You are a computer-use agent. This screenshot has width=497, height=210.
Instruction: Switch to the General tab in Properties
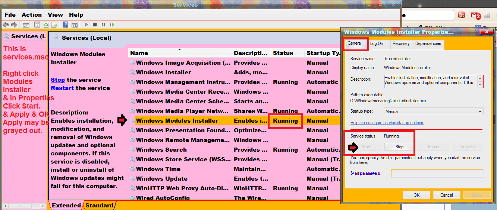click(x=355, y=43)
